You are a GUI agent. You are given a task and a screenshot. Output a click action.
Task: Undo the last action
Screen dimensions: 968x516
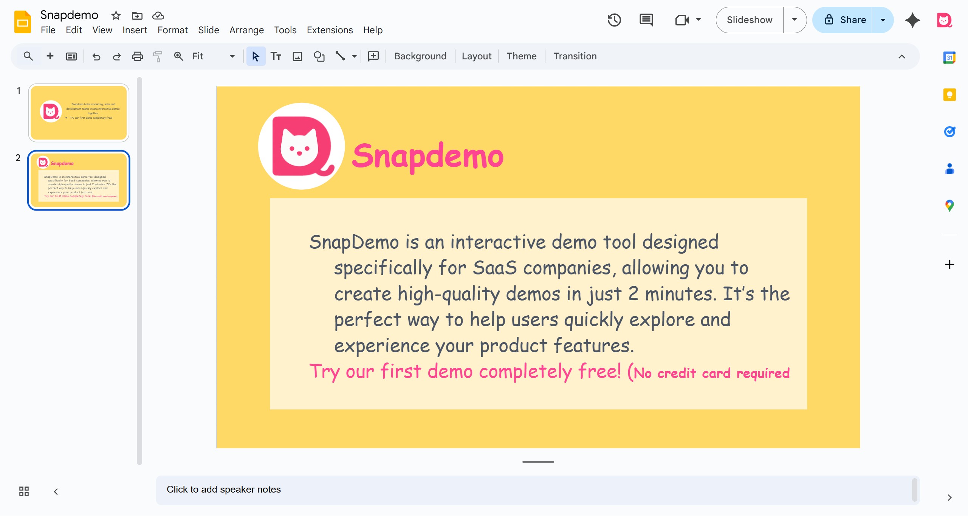(x=96, y=56)
